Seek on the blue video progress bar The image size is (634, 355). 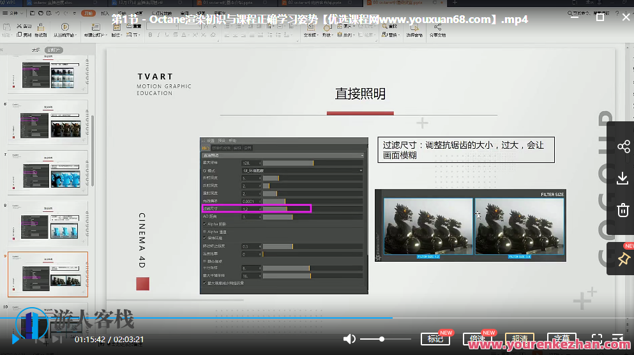coord(196,318)
